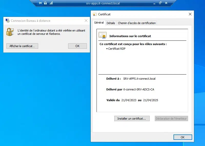This screenshot has height=146, width=205.
Task: Click the lock icon in connection bar
Action: click(x=45, y=3)
